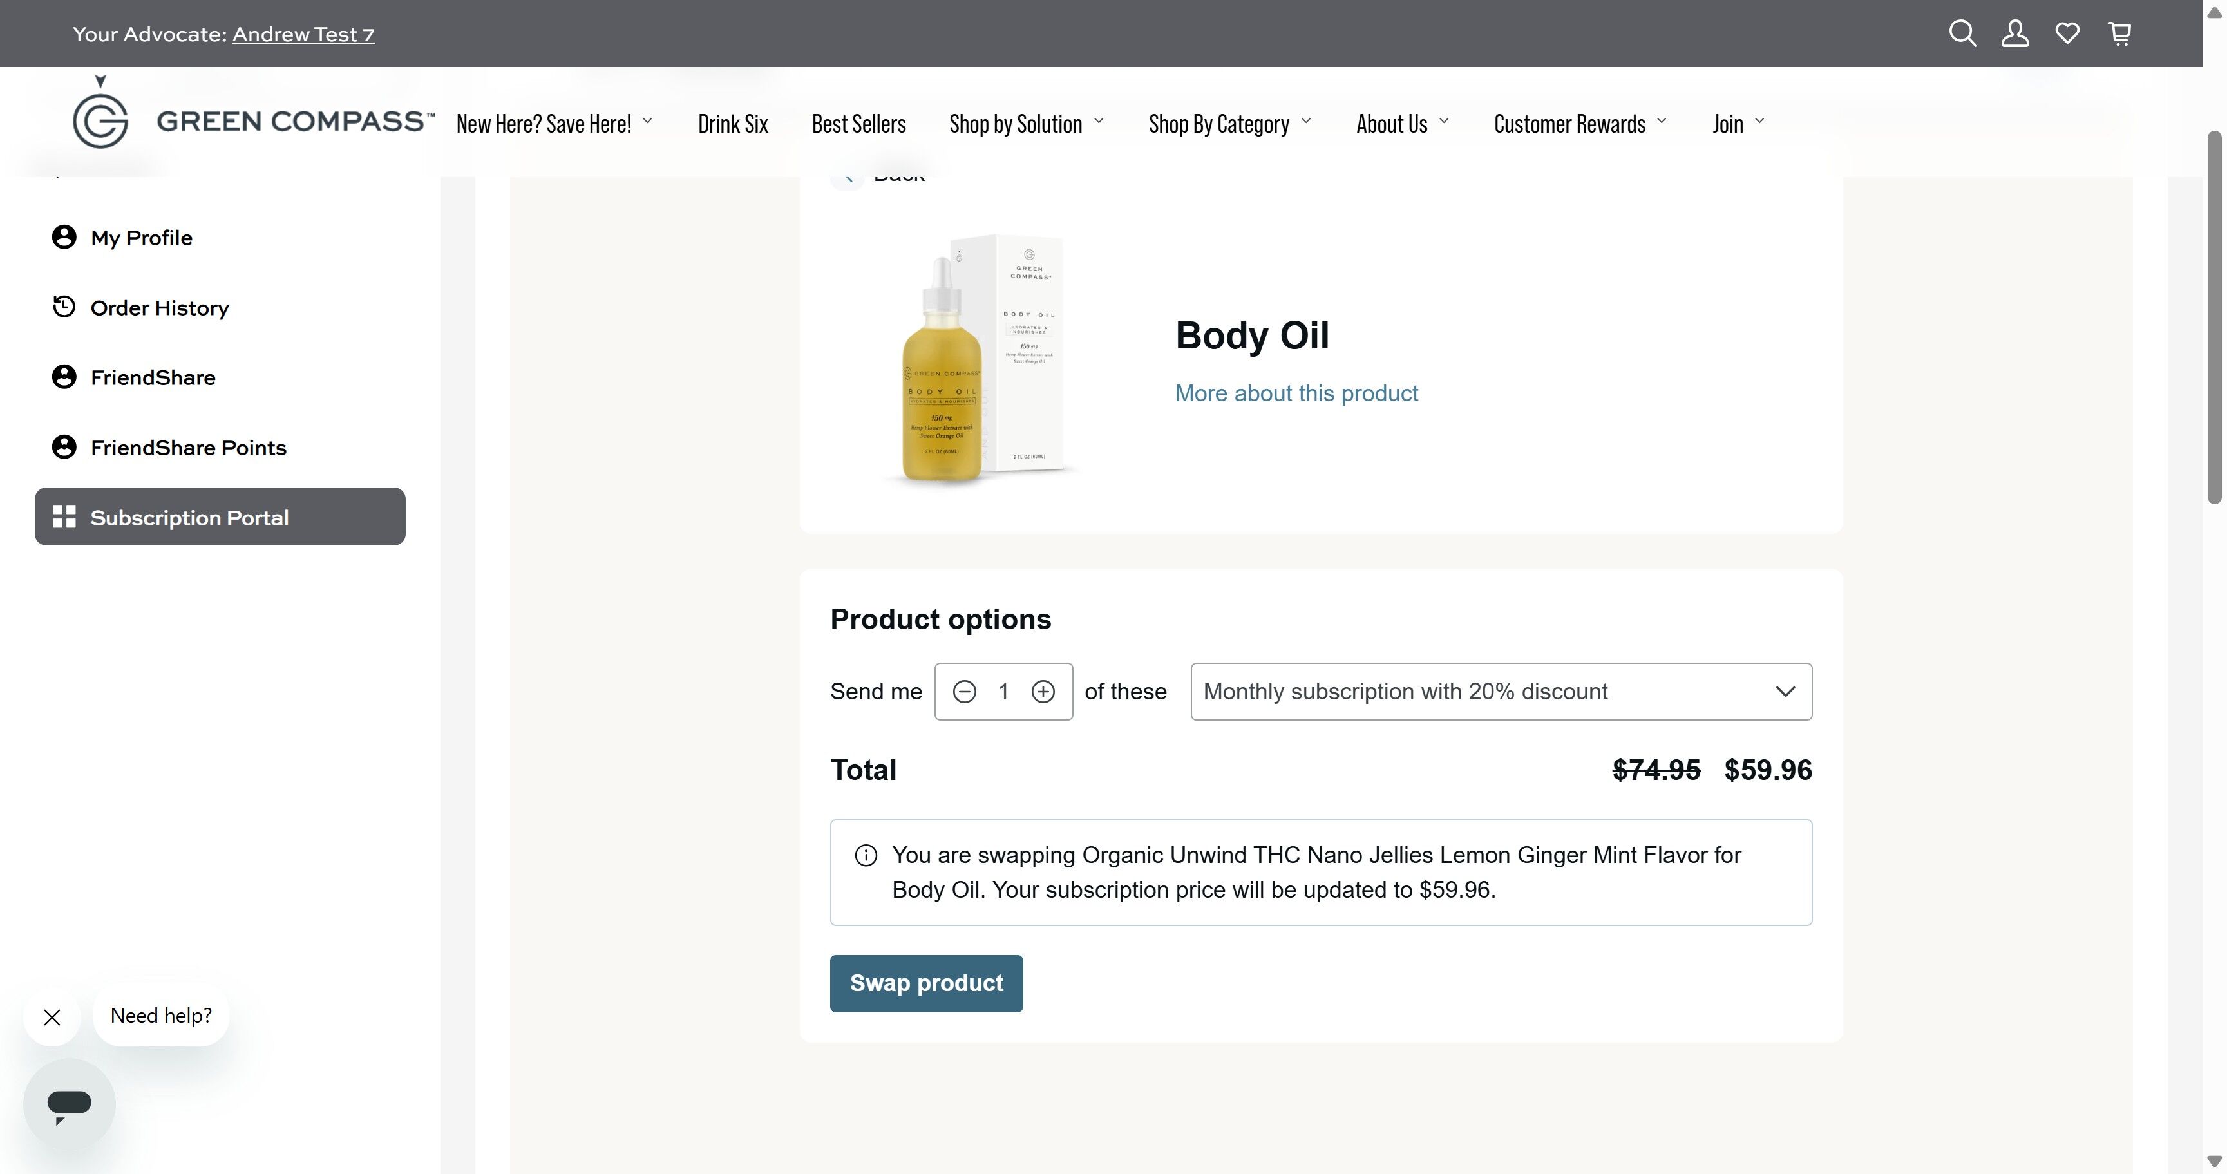Decrease quantity with the minus icon
The height and width of the screenshot is (1174, 2227).
(x=965, y=692)
